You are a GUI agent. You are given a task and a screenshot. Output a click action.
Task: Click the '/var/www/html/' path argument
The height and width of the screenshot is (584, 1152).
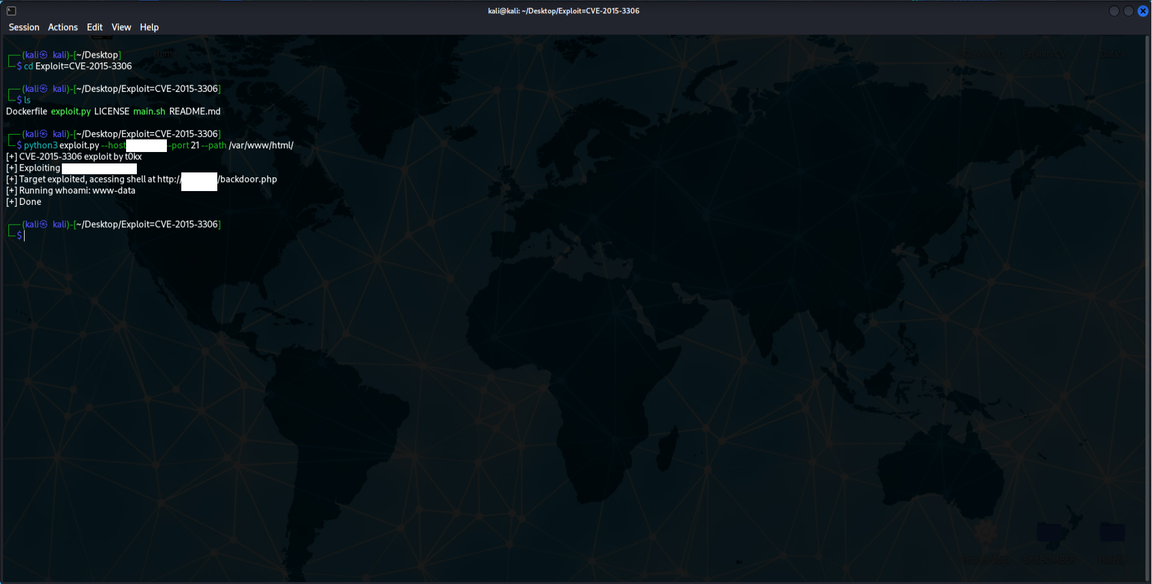pos(261,145)
